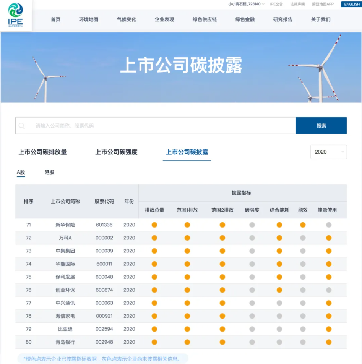The width and height of the screenshot is (362, 364).
Task: Open the 研究报告 menu item
Action: tap(283, 19)
